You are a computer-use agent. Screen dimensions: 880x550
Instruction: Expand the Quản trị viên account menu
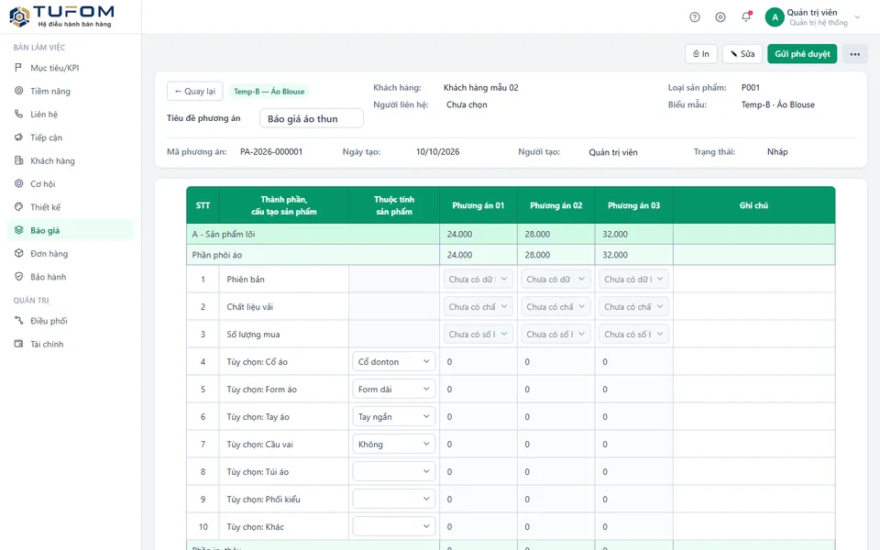(x=812, y=16)
